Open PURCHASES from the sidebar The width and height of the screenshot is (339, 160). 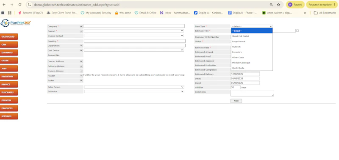pyautogui.click(x=9, y=92)
